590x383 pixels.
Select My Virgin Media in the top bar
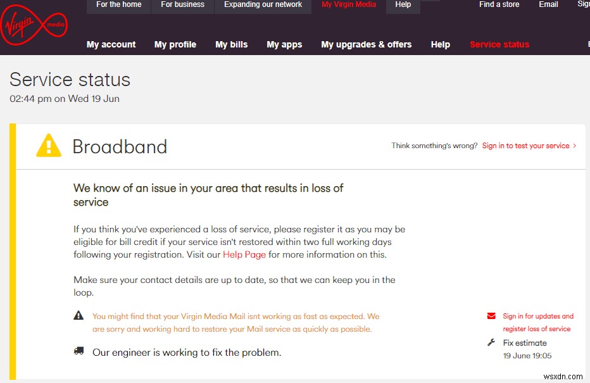point(349,4)
